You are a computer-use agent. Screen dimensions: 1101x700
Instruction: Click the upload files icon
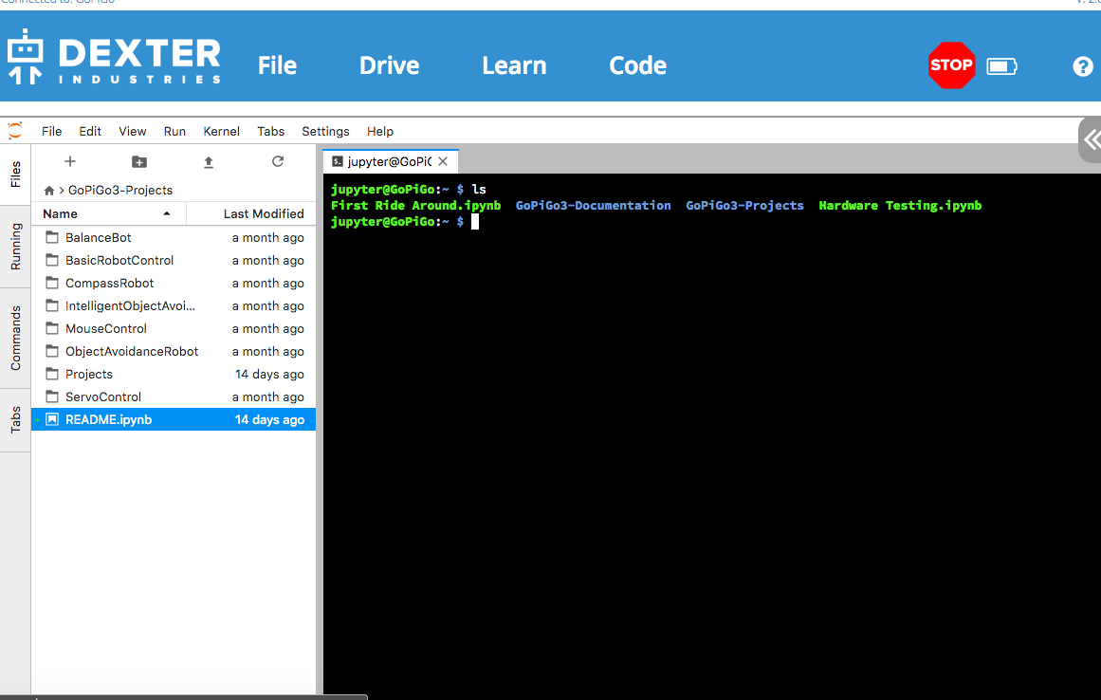[x=209, y=162]
